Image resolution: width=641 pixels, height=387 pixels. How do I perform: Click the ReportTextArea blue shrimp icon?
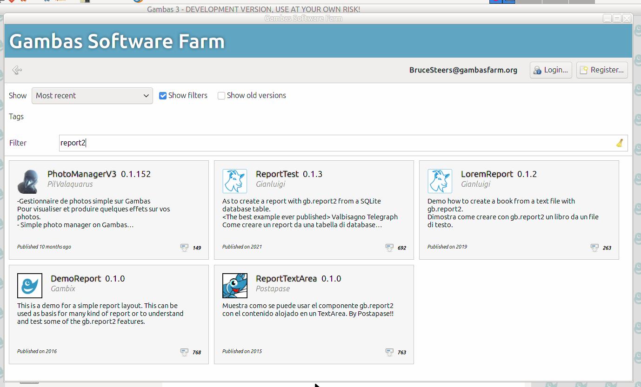pos(234,286)
